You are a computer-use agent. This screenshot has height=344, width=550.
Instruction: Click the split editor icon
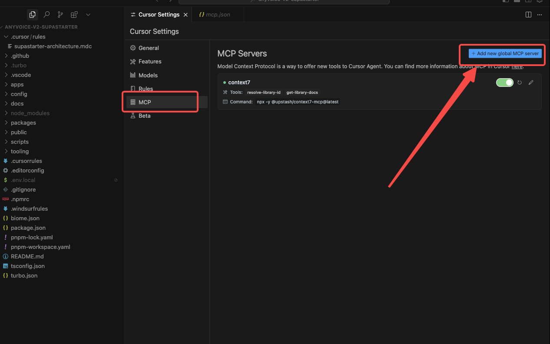528,15
